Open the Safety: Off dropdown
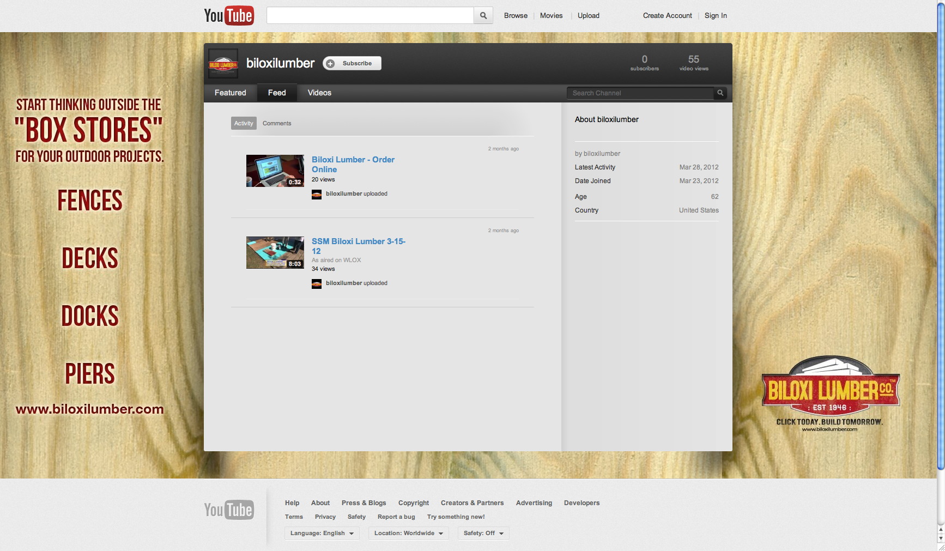This screenshot has width=945, height=551. (x=483, y=534)
